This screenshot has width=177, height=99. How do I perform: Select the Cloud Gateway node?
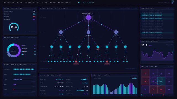[x=88, y=17]
